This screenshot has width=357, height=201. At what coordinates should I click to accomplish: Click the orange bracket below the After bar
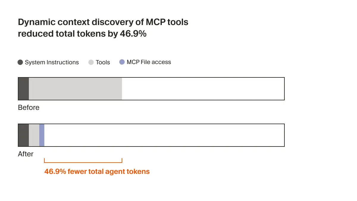83,162
